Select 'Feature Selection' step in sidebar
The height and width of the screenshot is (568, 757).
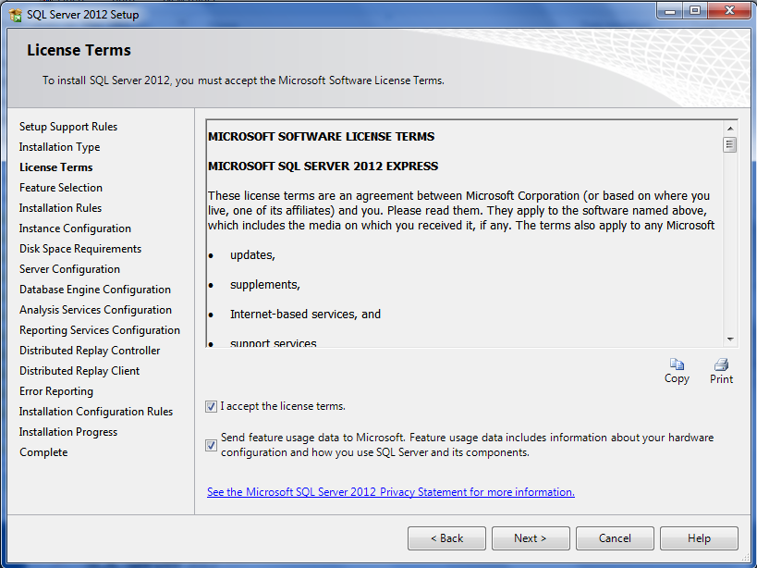[61, 188]
